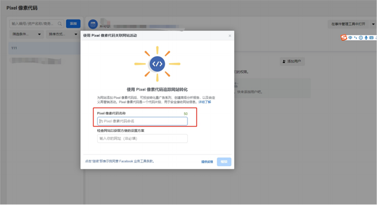The image size is (377, 205).
Task: Open the 排序方式 sort dropdown
Action: click(x=63, y=34)
